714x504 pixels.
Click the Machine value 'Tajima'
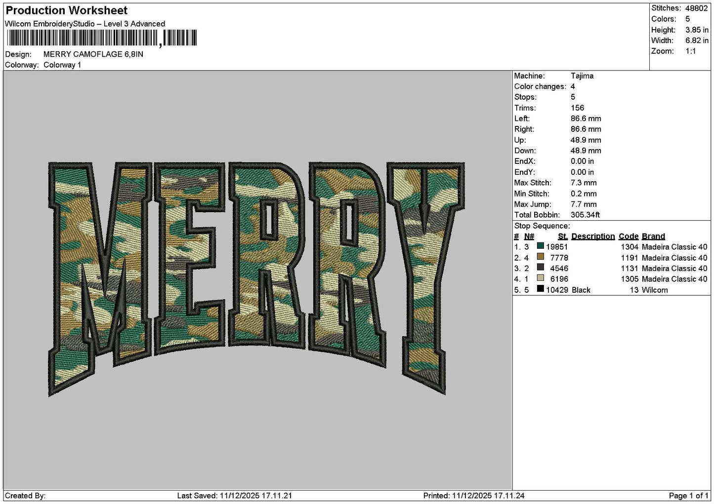click(582, 76)
